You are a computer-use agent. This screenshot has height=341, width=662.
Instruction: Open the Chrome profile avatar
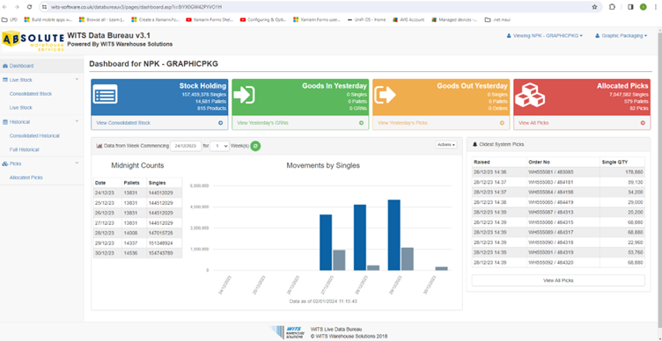643,7
